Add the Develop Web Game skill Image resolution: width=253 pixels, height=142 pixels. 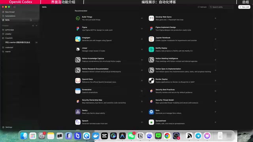[215, 18]
